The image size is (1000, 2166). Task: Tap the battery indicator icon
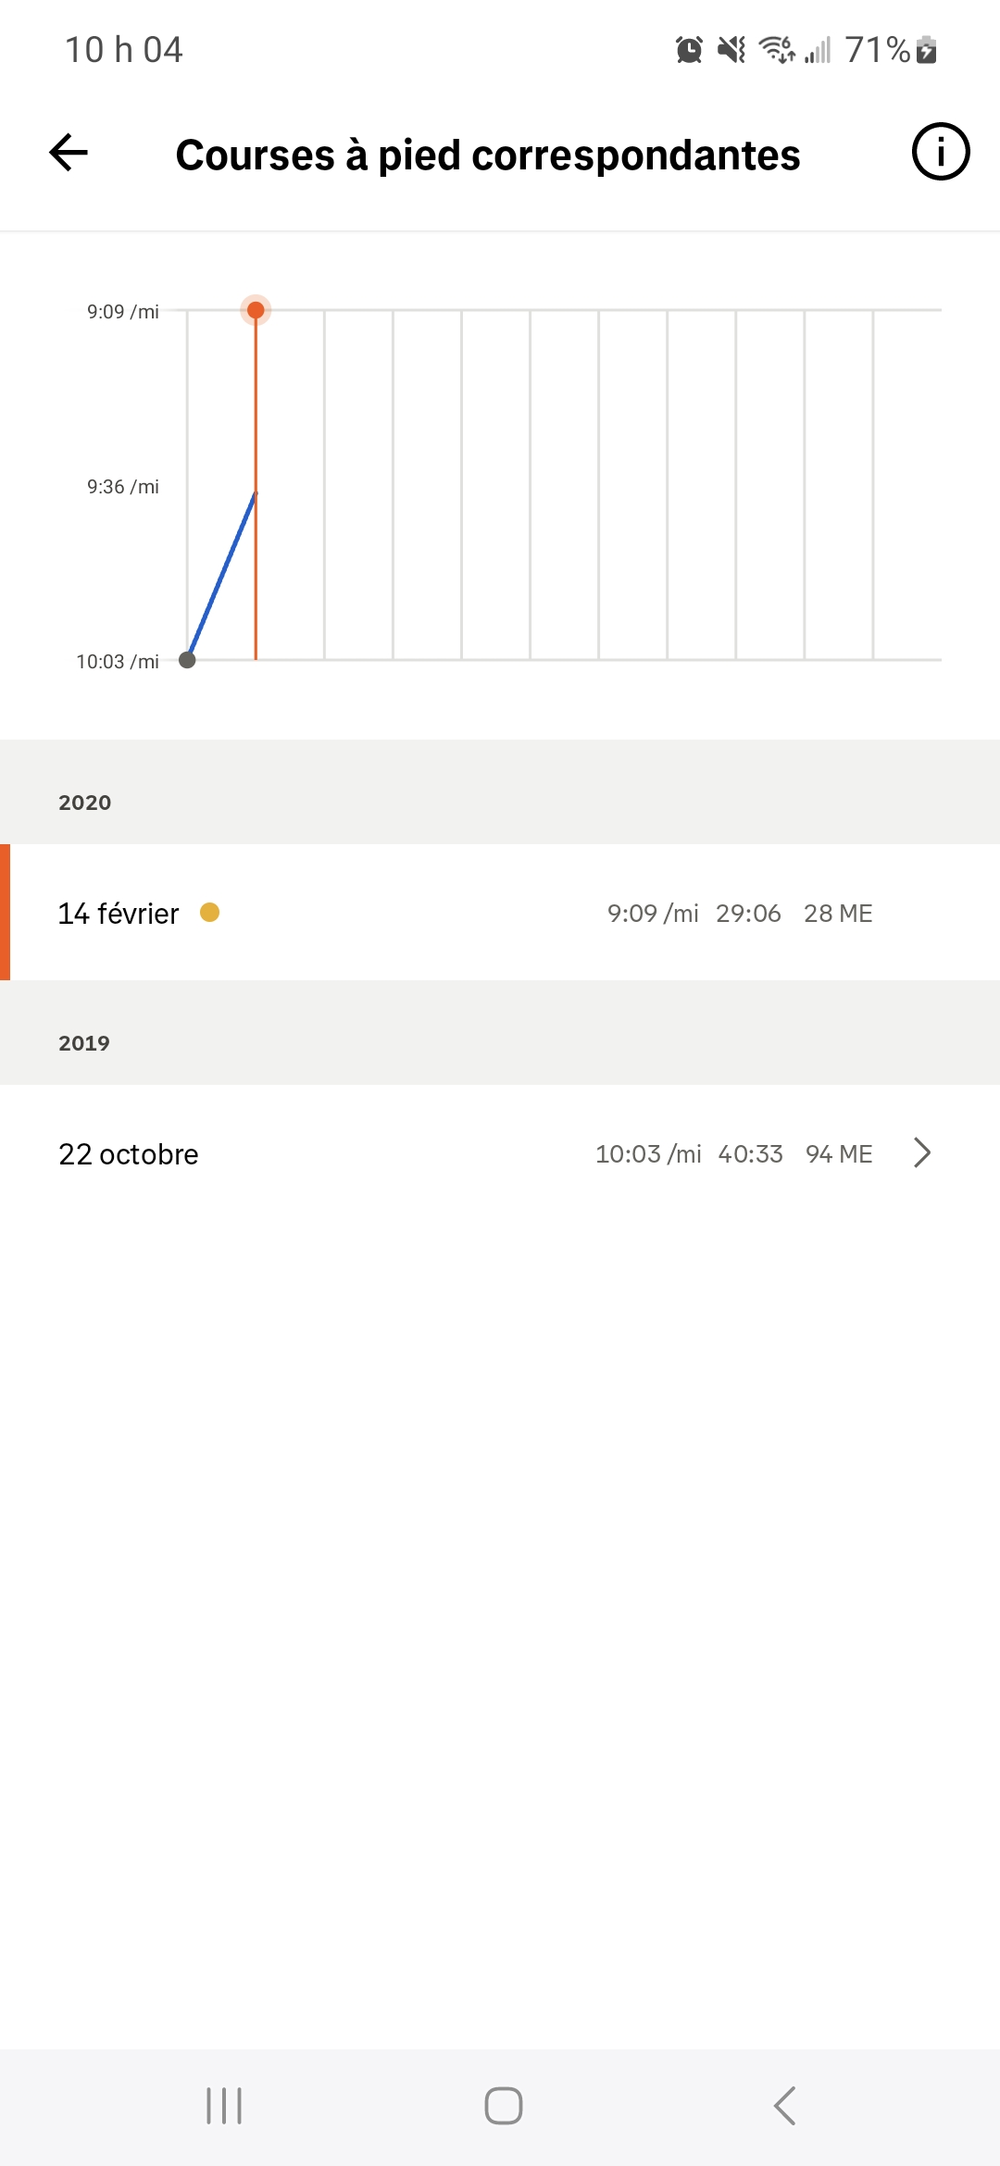pos(927,50)
